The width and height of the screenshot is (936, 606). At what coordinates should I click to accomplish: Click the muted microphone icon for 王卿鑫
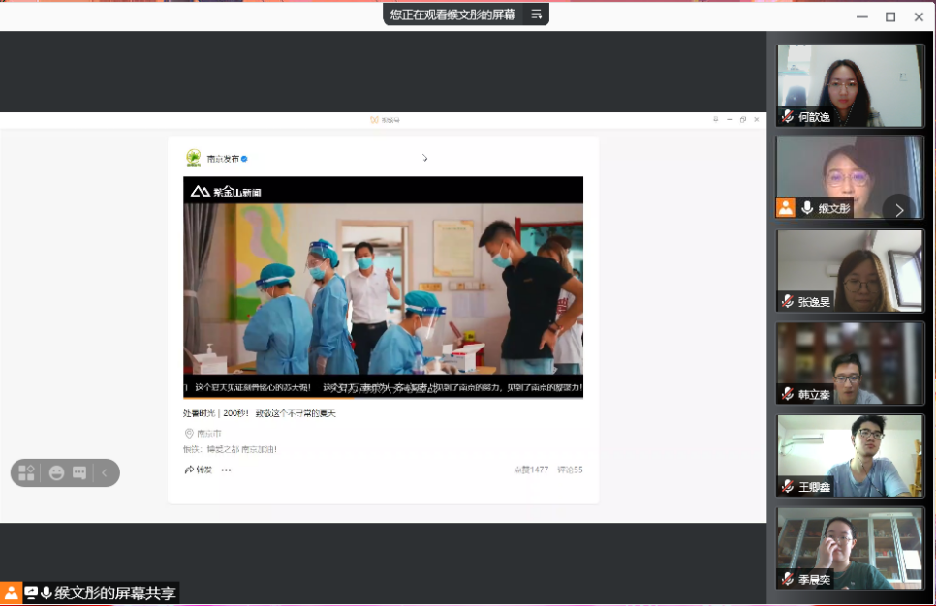tap(788, 487)
